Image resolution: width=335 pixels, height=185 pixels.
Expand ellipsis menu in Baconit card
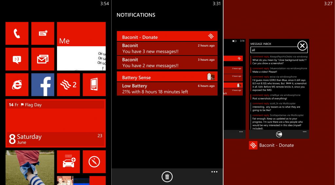[305, 132]
